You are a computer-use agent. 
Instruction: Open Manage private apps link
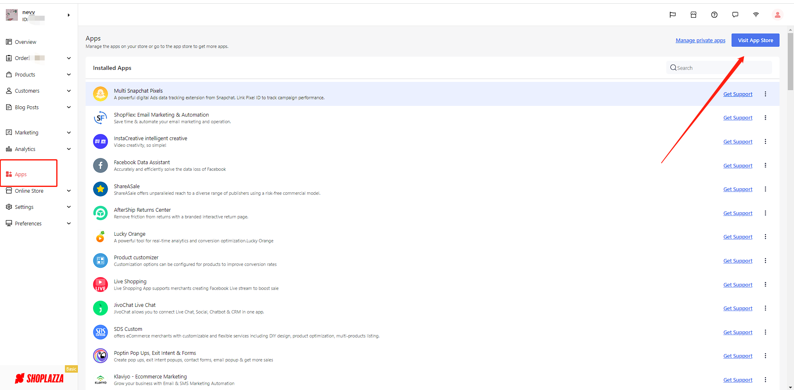pyautogui.click(x=701, y=40)
